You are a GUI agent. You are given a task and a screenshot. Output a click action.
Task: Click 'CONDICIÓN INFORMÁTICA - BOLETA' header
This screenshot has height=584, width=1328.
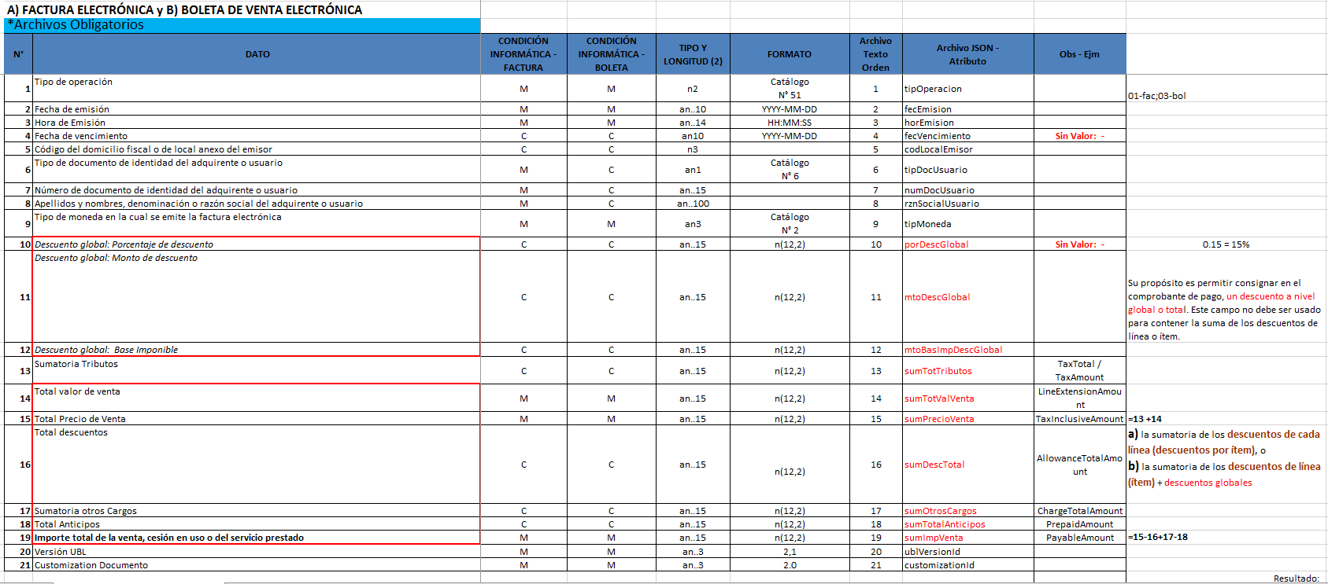tap(612, 54)
